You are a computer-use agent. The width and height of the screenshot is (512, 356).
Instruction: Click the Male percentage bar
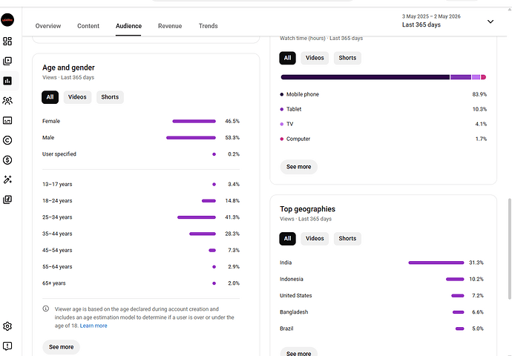pos(191,138)
